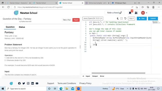The image size is (162, 91).
Task: Click the editor horizontal scrollbar
Action: coord(118,73)
